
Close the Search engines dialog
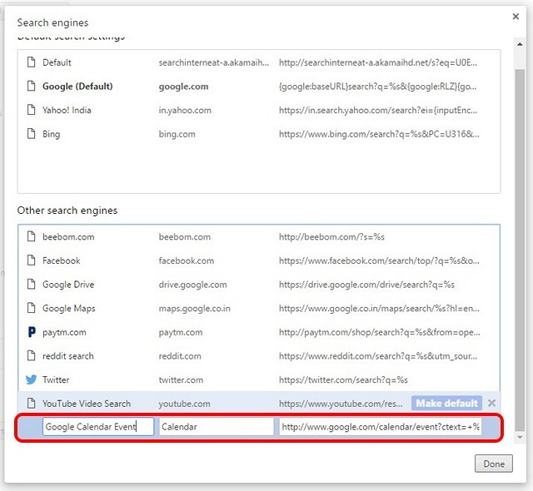pos(516,17)
